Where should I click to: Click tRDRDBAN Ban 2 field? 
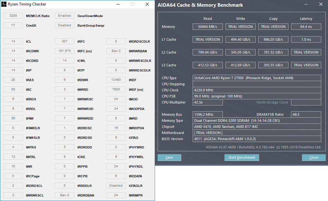(65, 195)
